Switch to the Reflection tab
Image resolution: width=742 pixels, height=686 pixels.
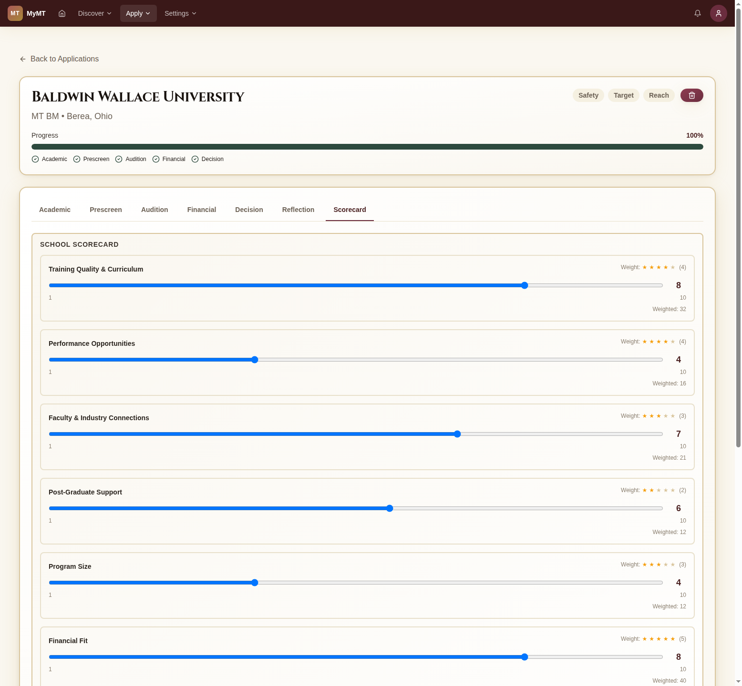(298, 210)
